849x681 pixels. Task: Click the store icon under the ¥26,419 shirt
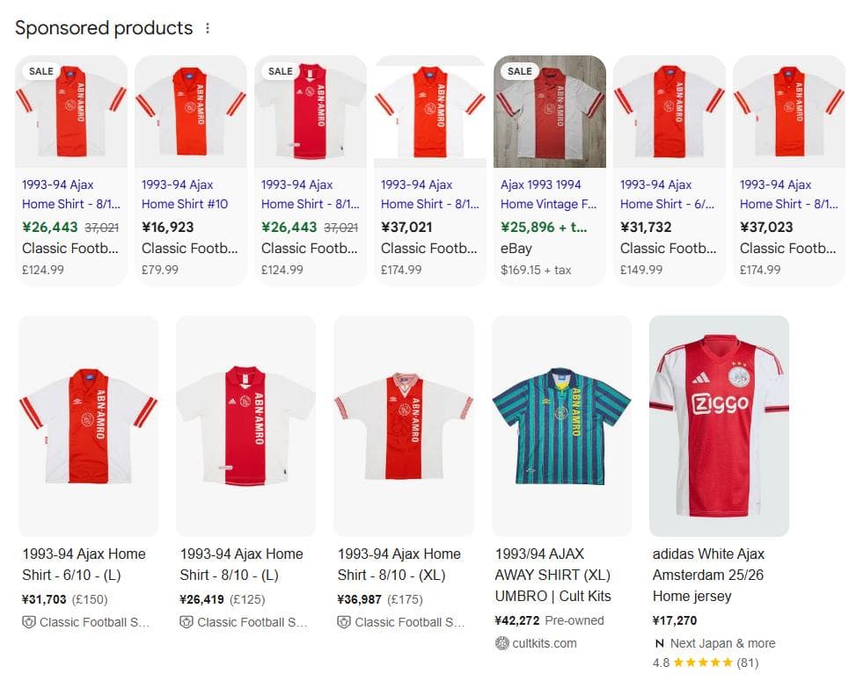(x=187, y=622)
